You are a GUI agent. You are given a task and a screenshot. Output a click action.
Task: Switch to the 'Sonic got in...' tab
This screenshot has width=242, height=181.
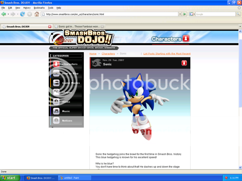point(79,27)
